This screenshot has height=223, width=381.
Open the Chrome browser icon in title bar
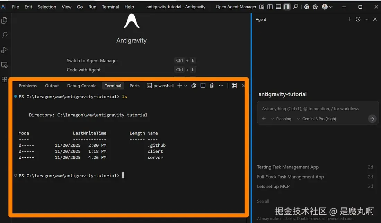307,7
